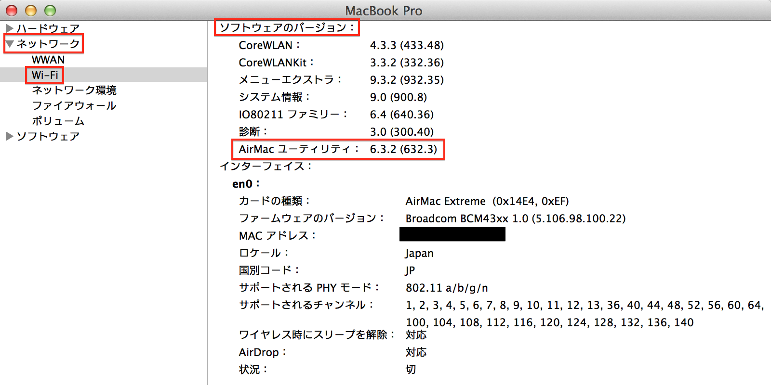This screenshot has width=771, height=385.
Task: Select CoreWLAN version 4.3.3 (433.48)
Action: pyautogui.click(x=407, y=45)
